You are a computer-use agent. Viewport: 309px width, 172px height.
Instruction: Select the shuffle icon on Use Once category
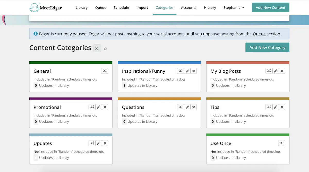coord(282,143)
